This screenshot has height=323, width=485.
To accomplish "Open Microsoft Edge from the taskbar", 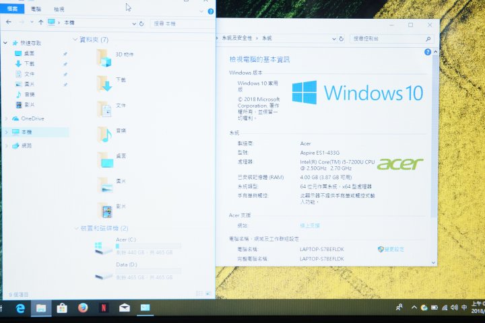I will (20, 308).
